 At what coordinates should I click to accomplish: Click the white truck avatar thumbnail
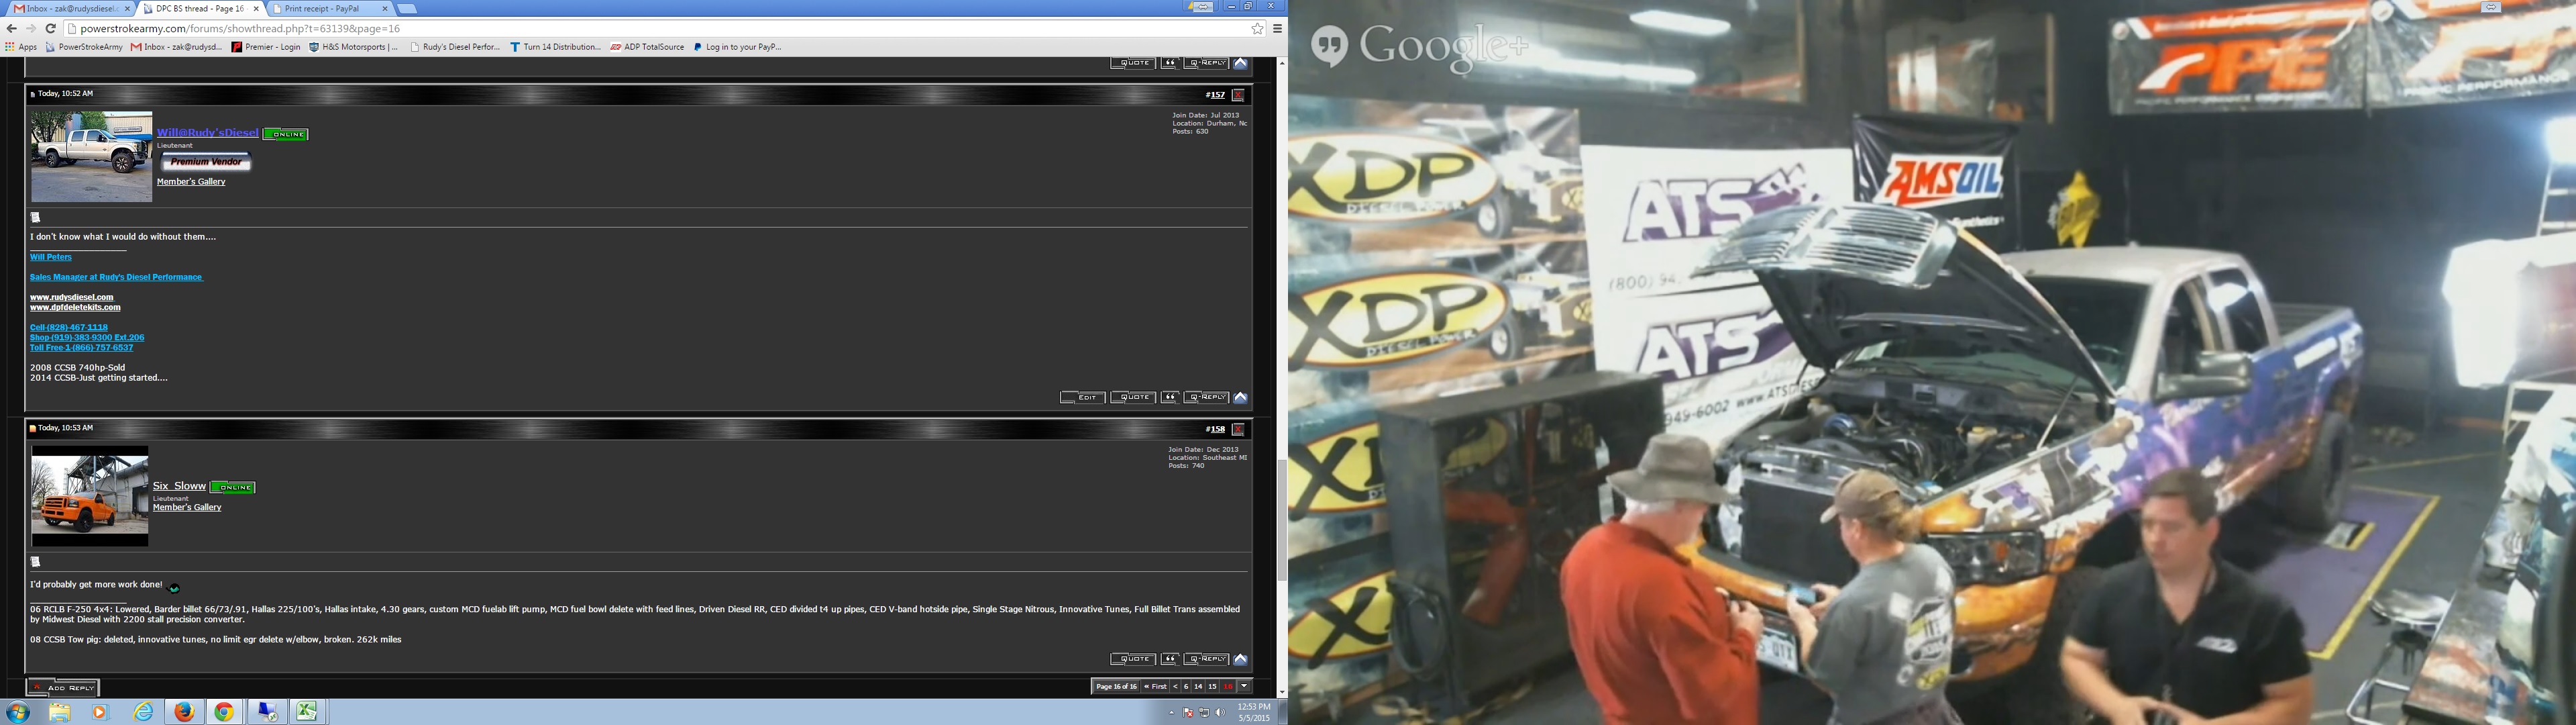91,156
